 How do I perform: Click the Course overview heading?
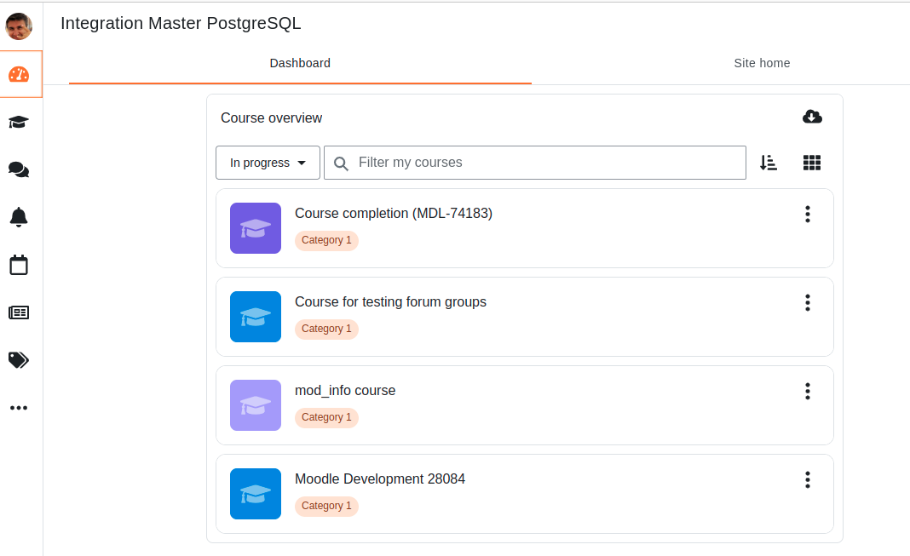271,118
